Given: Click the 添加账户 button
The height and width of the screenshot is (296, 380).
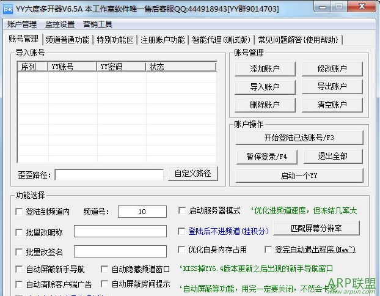Looking at the screenshot, I should [265, 69].
